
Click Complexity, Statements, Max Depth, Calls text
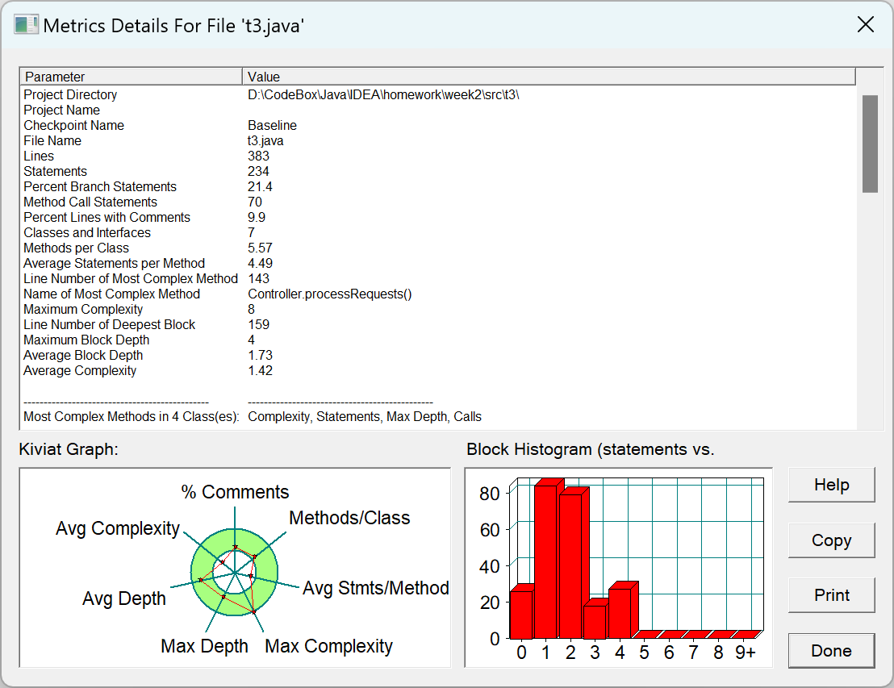pyautogui.click(x=365, y=417)
